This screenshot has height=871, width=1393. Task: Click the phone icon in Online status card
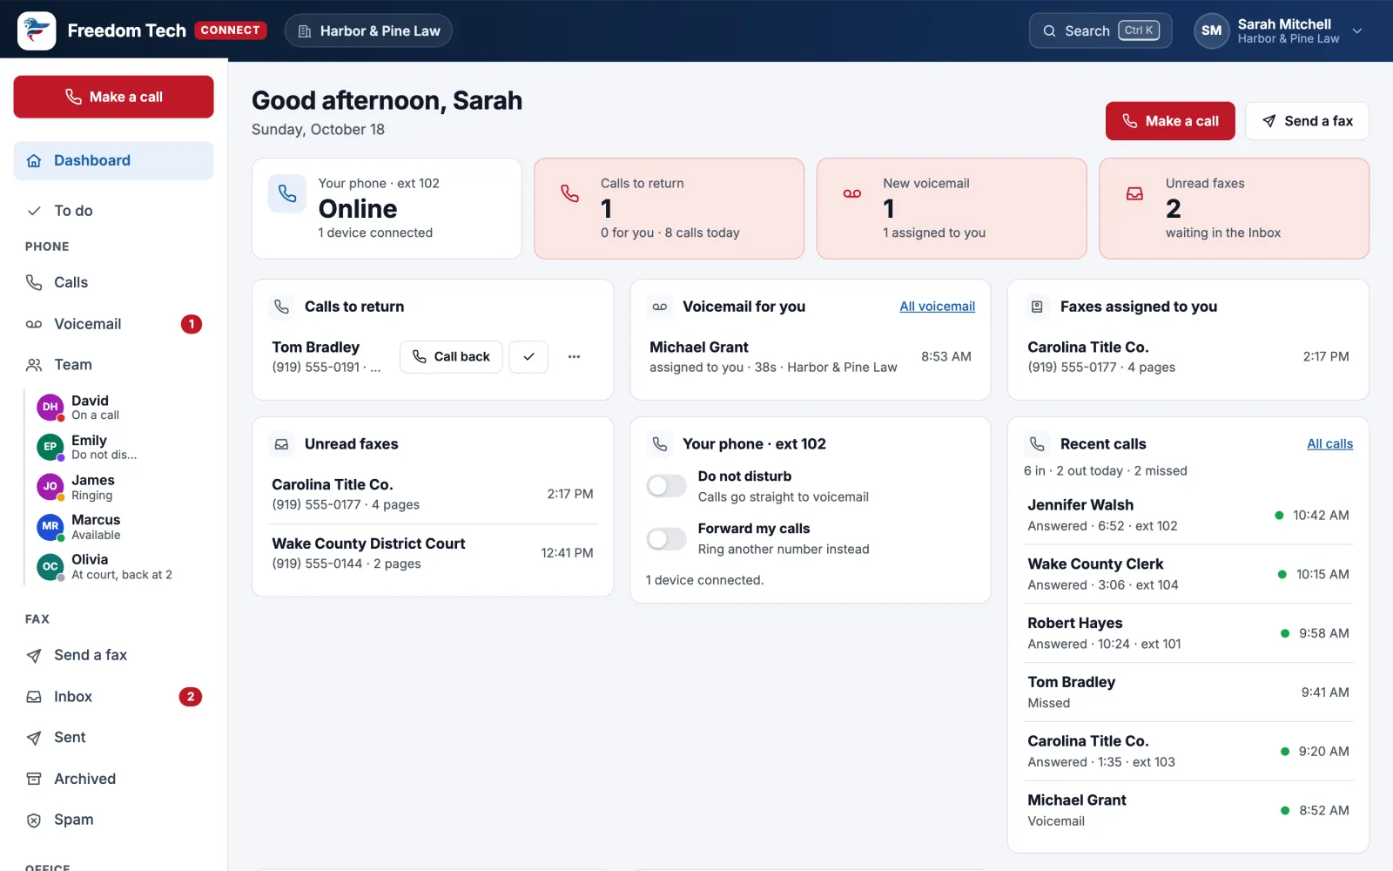coord(287,194)
